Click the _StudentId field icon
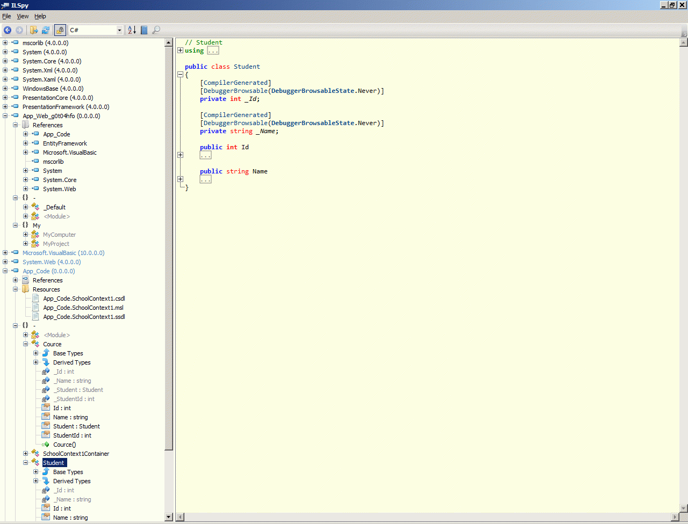Image resolution: width=688 pixels, height=524 pixels. 46,399
